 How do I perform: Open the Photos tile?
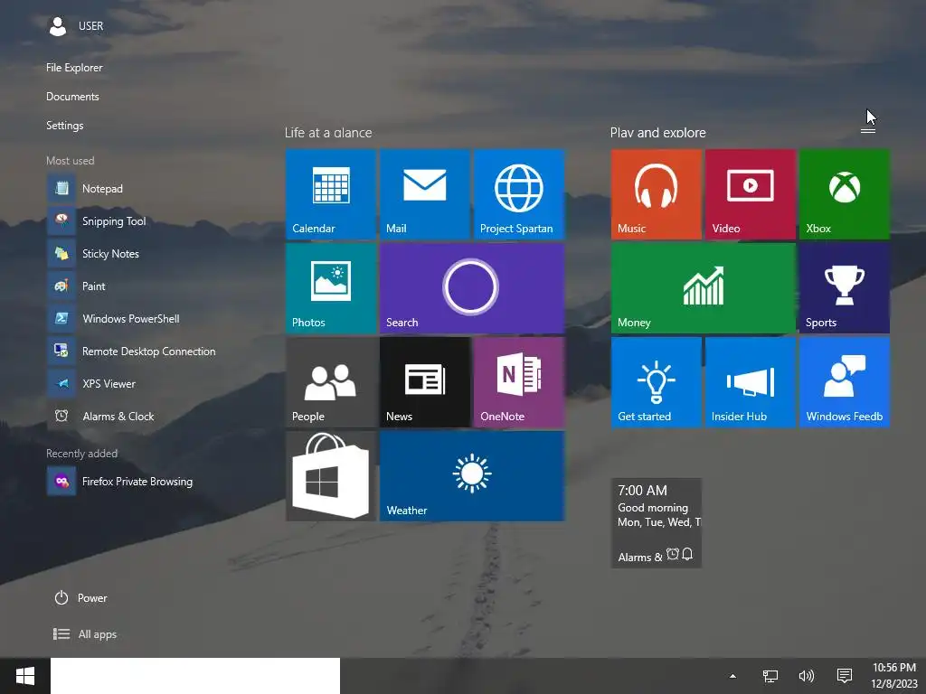coord(330,288)
